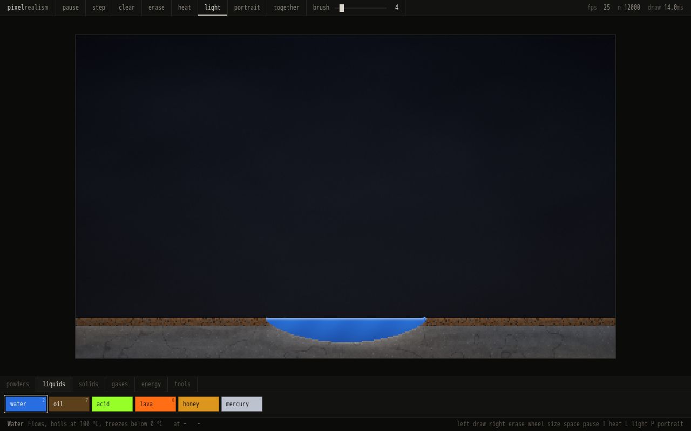691x431 pixels.
Task: Click the blue water pool on canvas
Action: [345, 329]
